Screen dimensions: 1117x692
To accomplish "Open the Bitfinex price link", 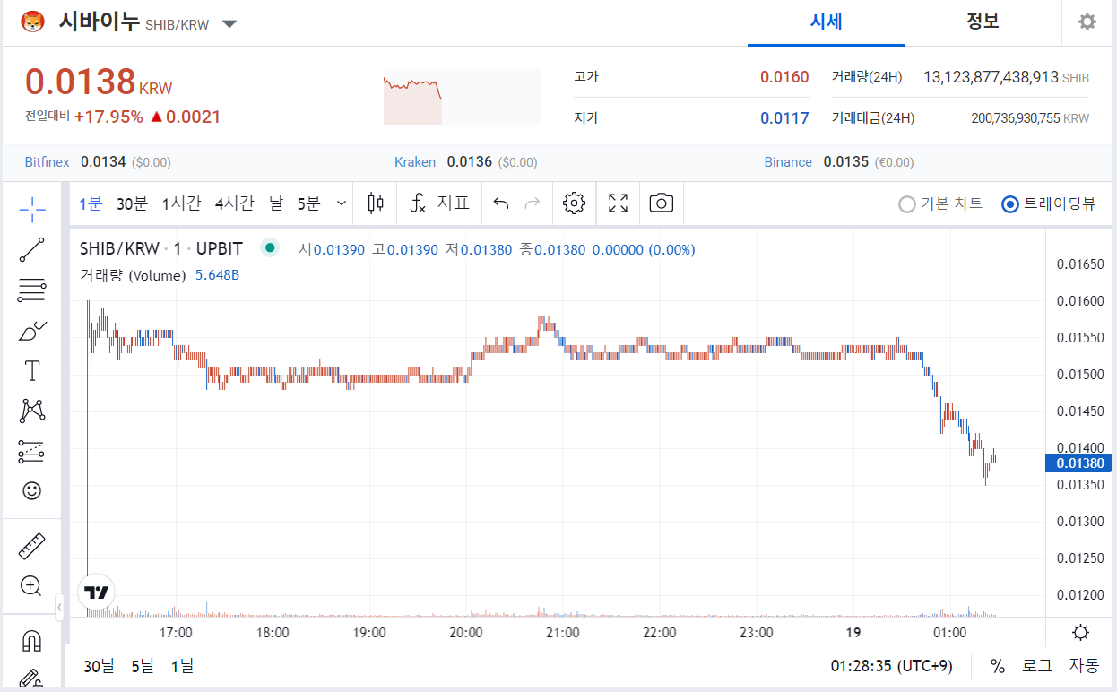I will click(47, 162).
